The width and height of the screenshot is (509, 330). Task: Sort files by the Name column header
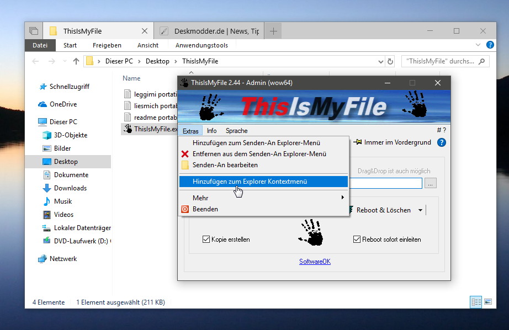point(131,78)
